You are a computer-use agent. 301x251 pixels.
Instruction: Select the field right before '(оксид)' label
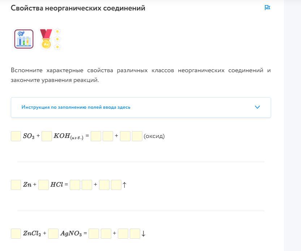(137, 136)
